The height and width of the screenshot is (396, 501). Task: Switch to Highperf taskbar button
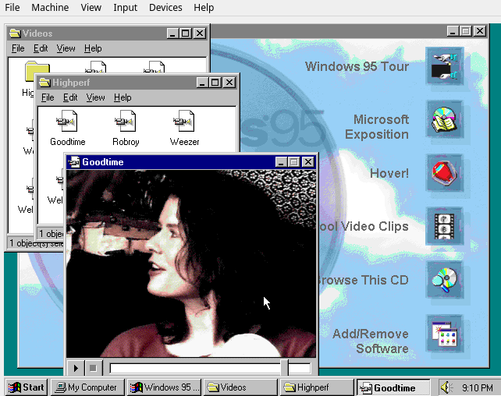pos(317,387)
